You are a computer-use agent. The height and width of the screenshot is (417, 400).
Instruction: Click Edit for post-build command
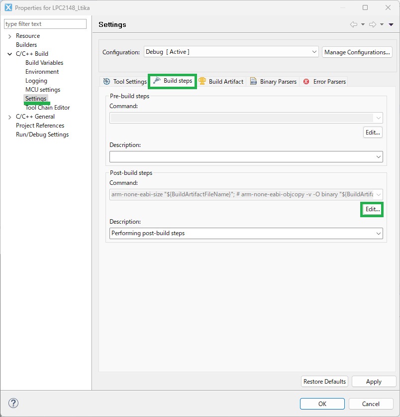[373, 210]
